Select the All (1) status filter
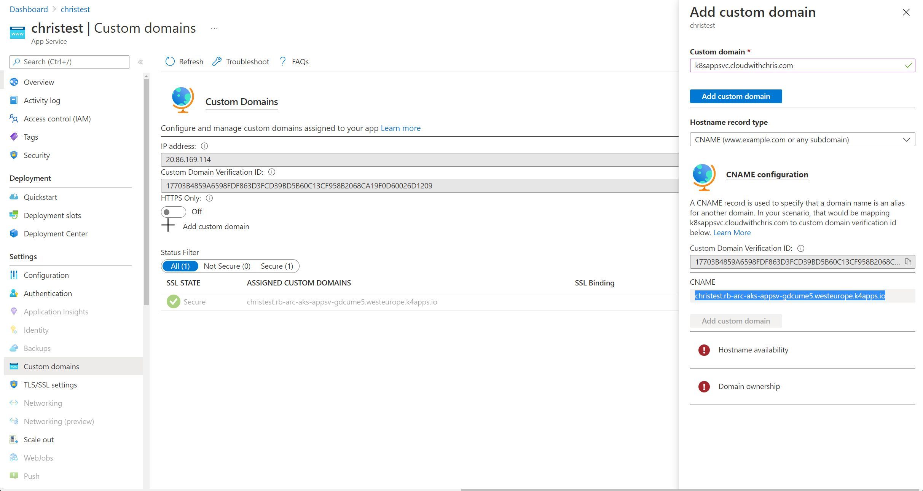Image resolution: width=923 pixels, height=491 pixels. pyautogui.click(x=180, y=266)
